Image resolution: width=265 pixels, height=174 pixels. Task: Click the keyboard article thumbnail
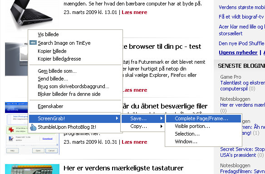32,169
